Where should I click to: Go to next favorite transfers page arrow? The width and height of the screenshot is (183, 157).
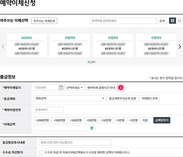point(180,47)
